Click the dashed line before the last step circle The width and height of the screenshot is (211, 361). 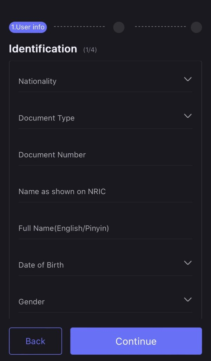160,27
